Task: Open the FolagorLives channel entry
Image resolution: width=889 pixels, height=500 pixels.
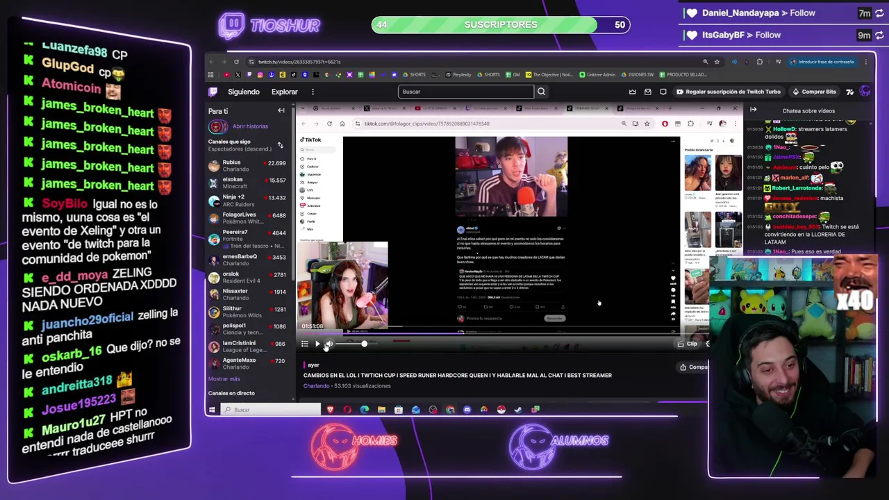Action: tap(247, 217)
